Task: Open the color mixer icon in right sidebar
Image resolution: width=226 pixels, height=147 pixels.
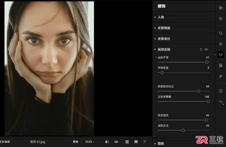Action: coord(221,8)
